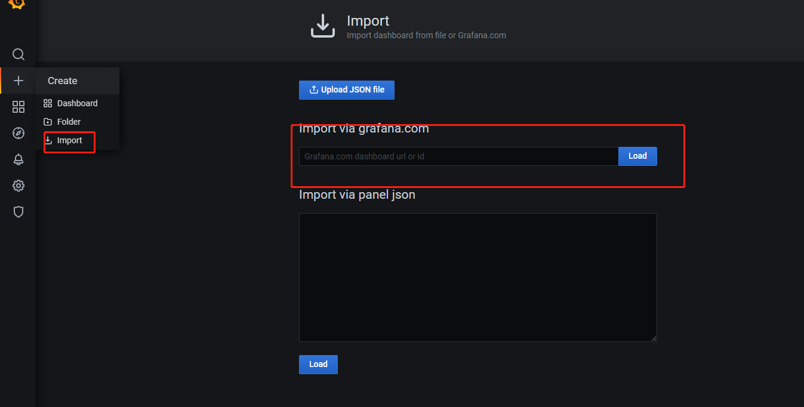This screenshot has height=407, width=804.
Task: Open the Explore compass icon
Action: click(x=19, y=133)
